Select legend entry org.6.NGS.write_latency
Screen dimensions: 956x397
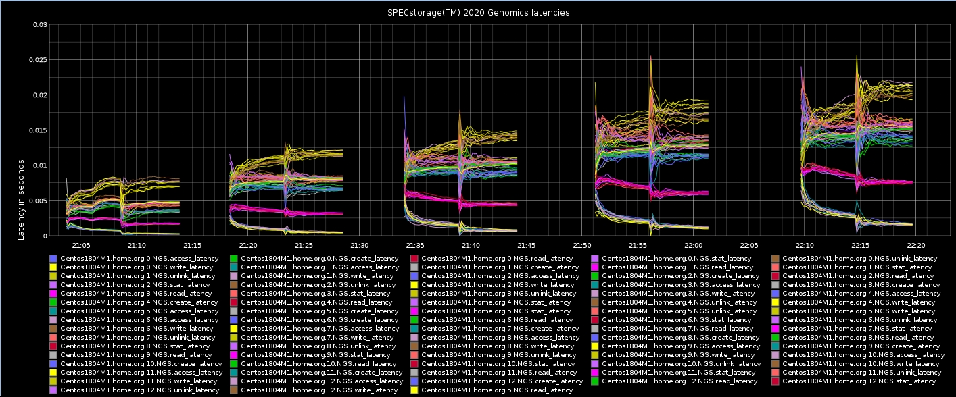pyautogui.click(x=132, y=329)
